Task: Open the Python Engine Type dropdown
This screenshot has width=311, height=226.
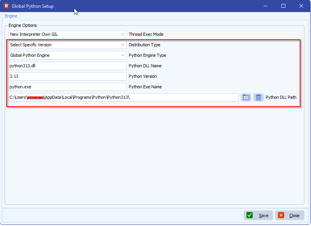Action: pyautogui.click(x=67, y=55)
